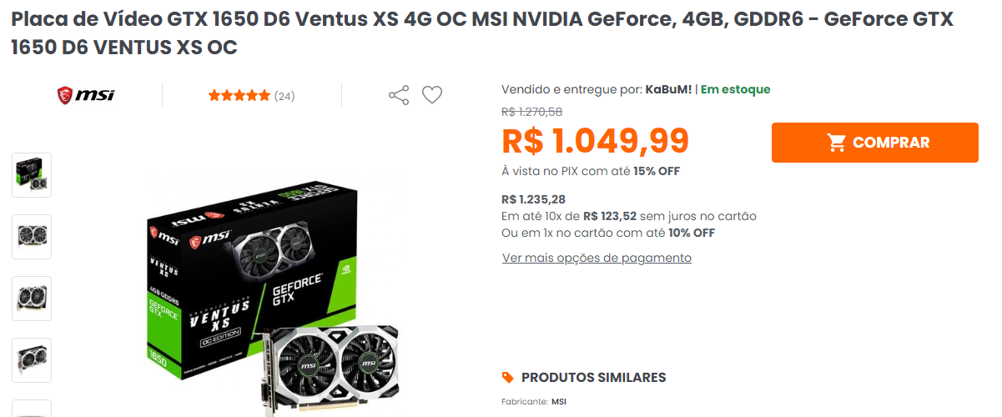Open the MSI brand logo
This screenshot has width=1002, height=417.
click(86, 95)
